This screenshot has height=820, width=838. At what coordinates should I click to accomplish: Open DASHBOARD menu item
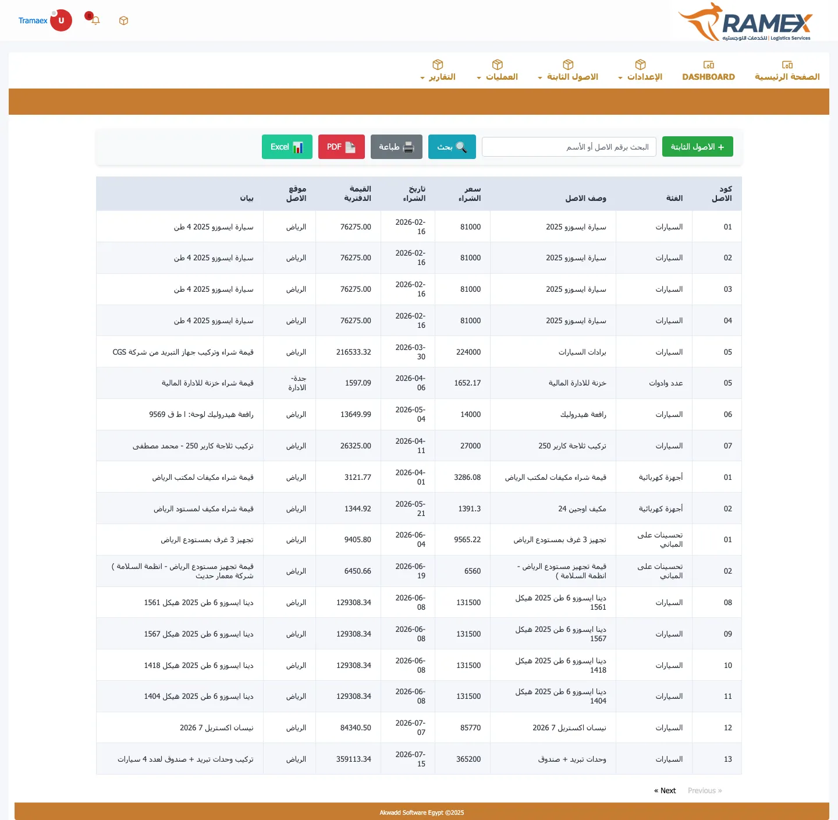[708, 77]
